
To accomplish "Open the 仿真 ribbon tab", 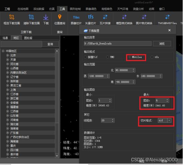I will [x=52, y=9].
